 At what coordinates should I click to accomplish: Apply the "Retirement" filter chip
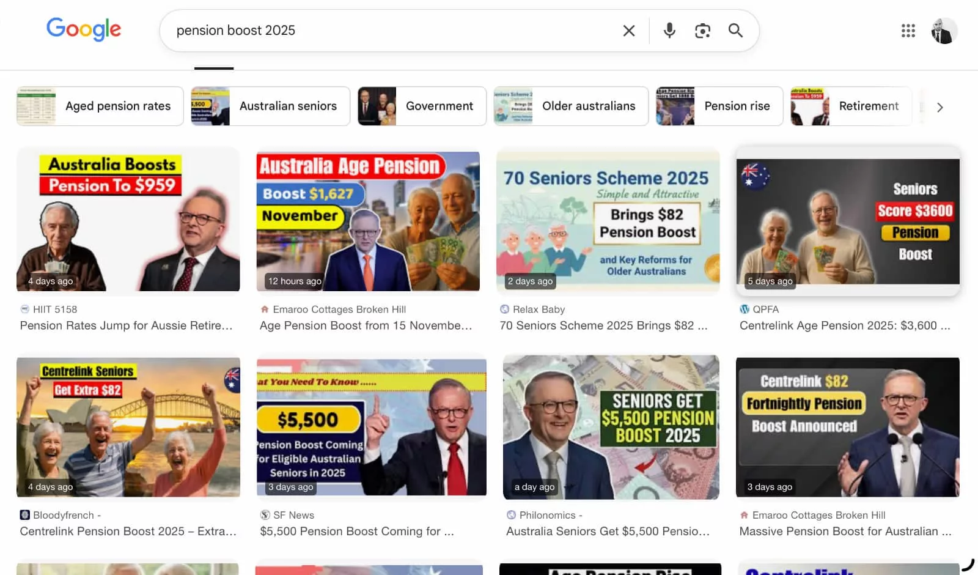pos(869,106)
